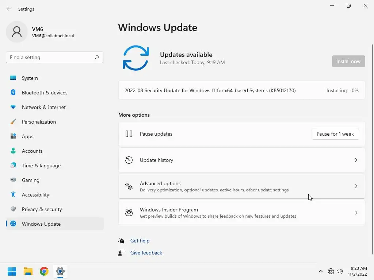Open File Explorer from the taskbar
Screen dimensions: 374x280
(x=28, y=271)
